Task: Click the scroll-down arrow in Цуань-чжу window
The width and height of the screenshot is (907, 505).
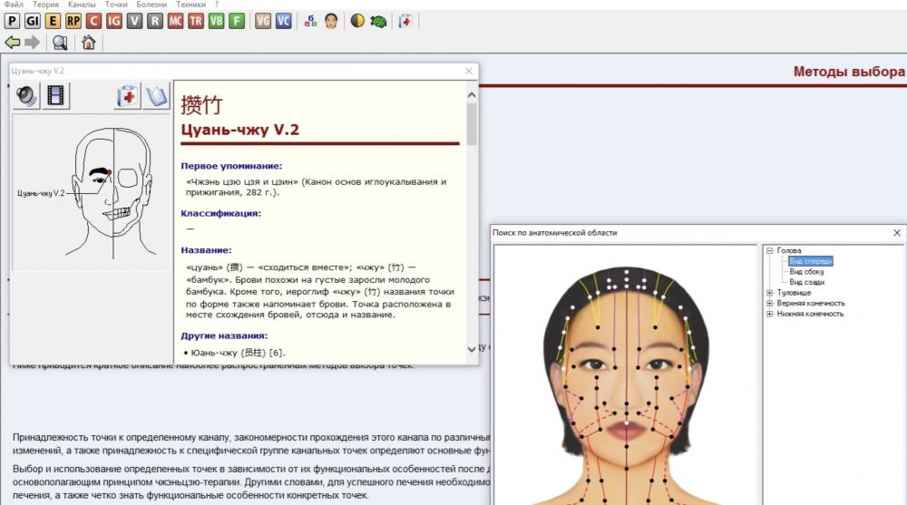Action: point(471,348)
